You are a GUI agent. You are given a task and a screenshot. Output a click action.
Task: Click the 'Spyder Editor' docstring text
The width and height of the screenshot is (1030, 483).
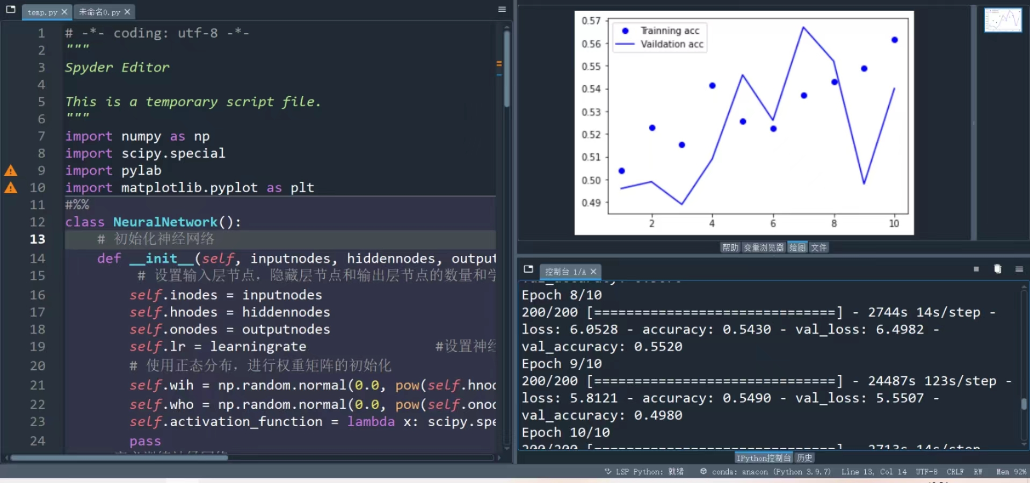117,68
